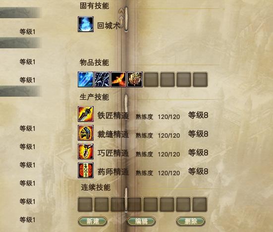Viewport: 273px width, 232px height.
Task: Click the 新建 button
Action: tap(93, 221)
